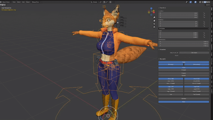Switch to the Create sidebar tab
This screenshot has width=213, height=120.
click(x=212, y=54)
